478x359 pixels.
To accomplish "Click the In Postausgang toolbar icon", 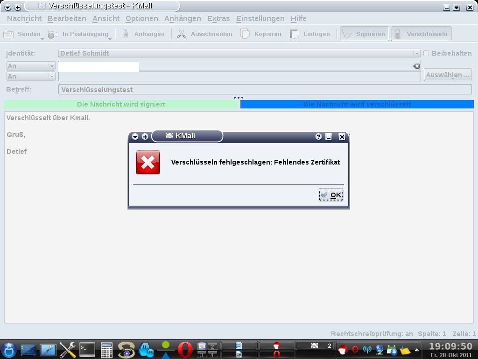I will pos(53,34).
